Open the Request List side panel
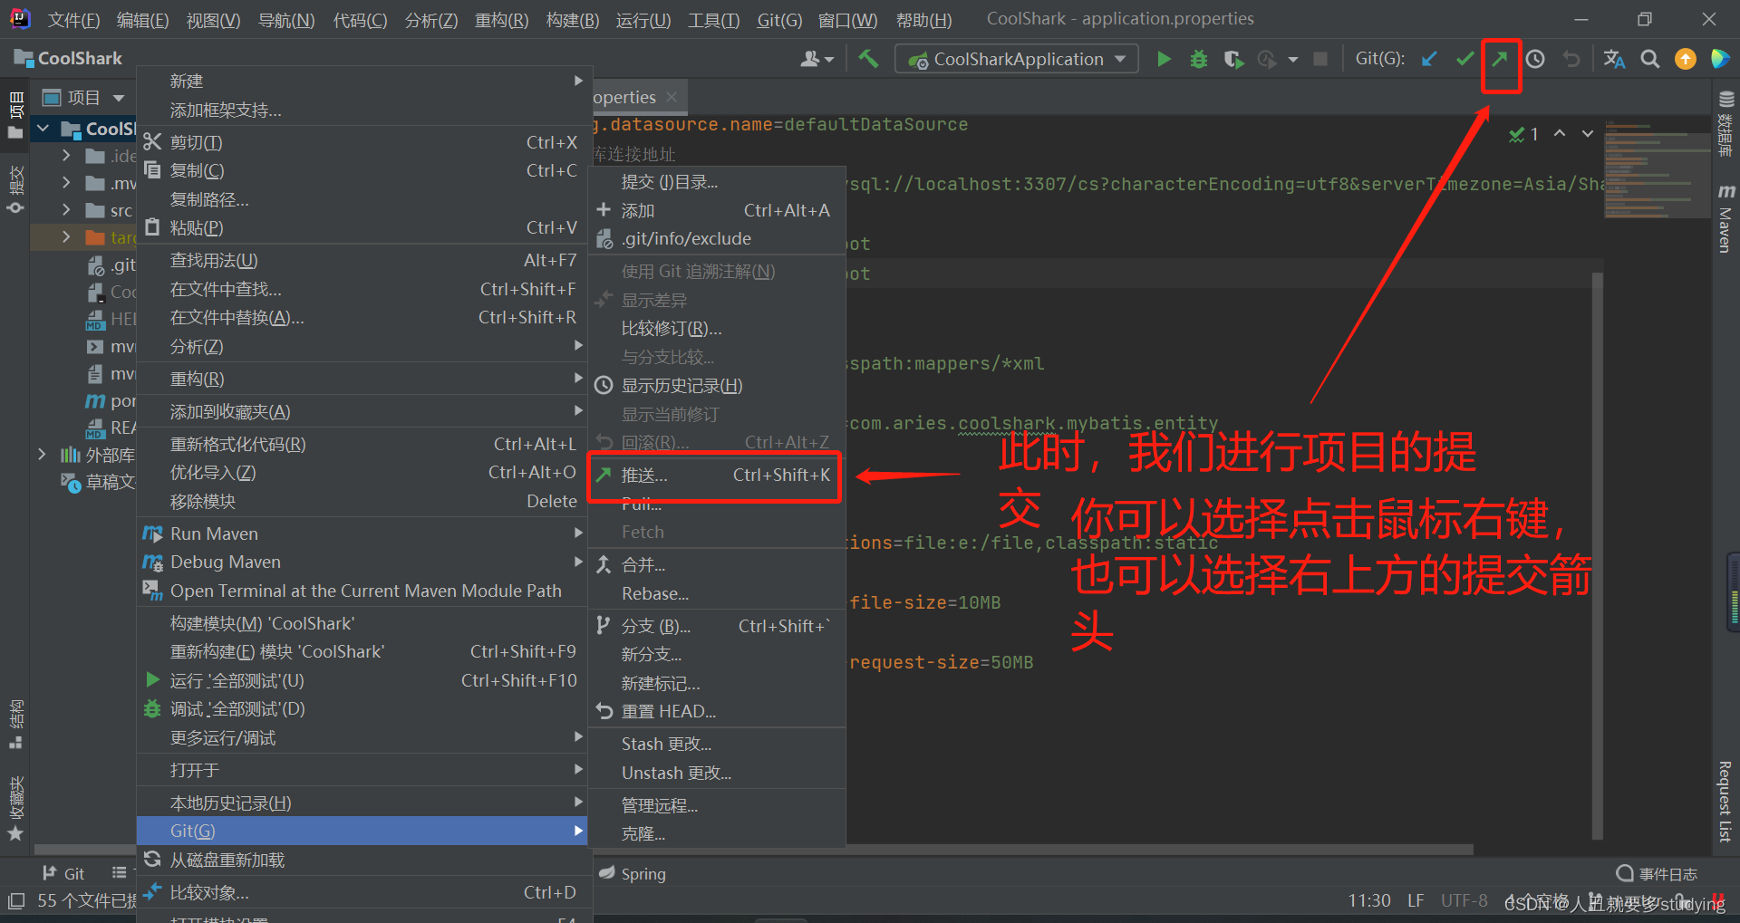The height and width of the screenshot is (923, 1740). (1725, 801)
